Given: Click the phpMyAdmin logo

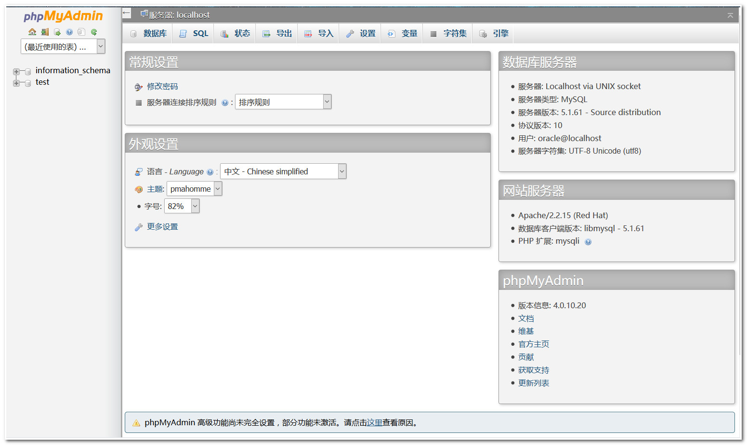Looking at the screenshot, I should tap(63, 16).
